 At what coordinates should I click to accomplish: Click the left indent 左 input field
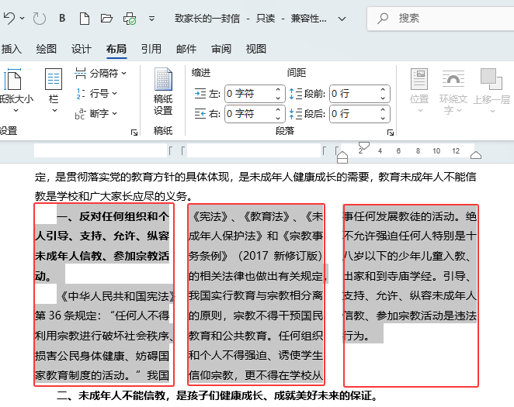click(x=250, y=94)
